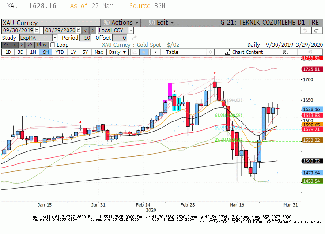Image resolution: width=325 pixels, height=234 pixels.
Task: Open the Edit menu
Action: pos(161,23)
